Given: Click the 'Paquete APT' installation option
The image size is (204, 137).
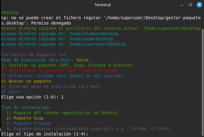Looking at the screenshot, I should tap(62, 113).
